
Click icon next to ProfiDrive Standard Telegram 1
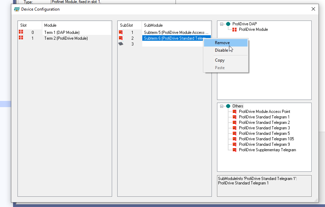(x=234, y=117)
